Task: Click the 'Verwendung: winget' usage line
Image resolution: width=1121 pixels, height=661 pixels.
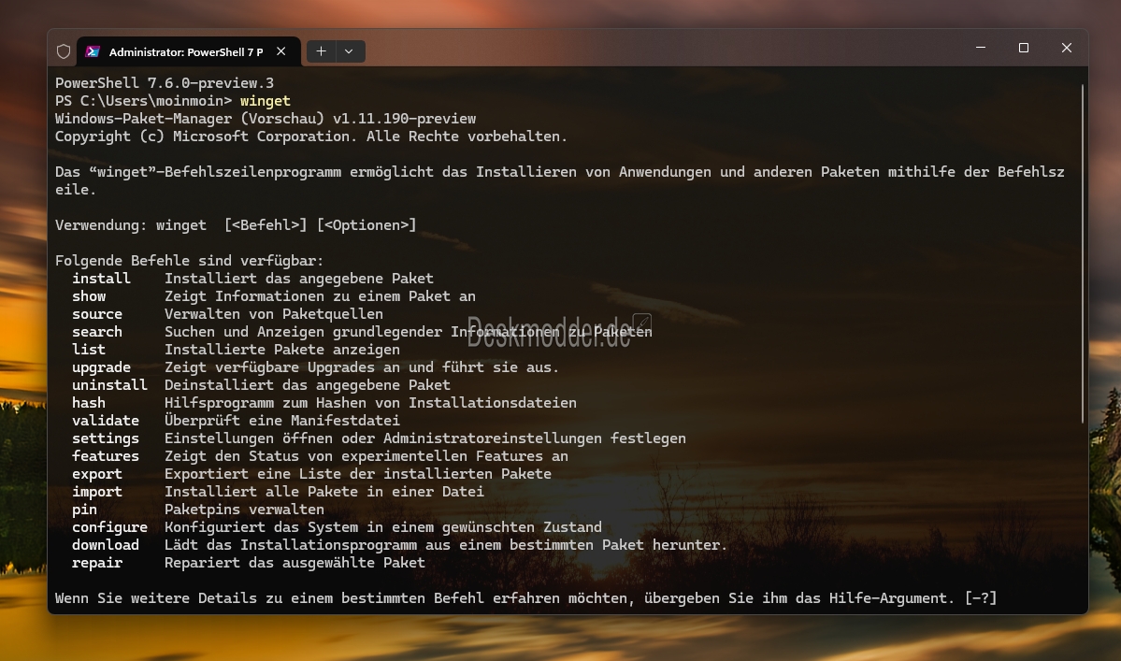Action: click(236, 225)
